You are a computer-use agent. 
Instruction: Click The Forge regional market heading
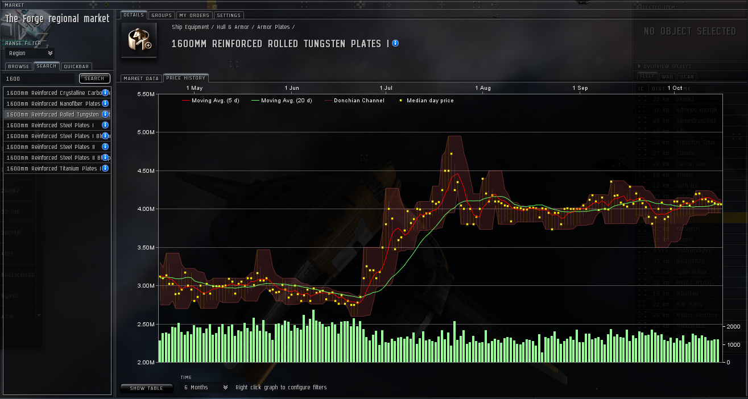click(57, 19)
